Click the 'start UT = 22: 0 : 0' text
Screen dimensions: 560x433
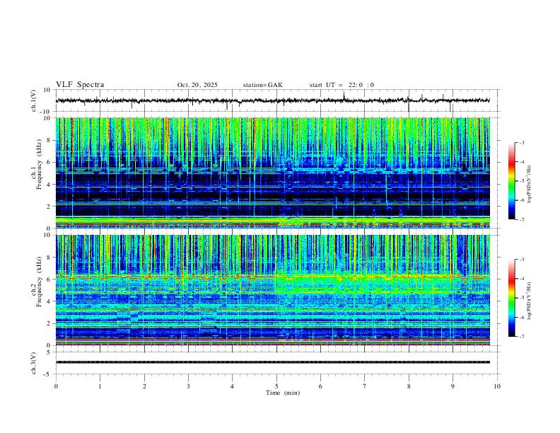(342, 85)
